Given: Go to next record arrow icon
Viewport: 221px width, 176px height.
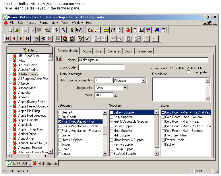Looking at the screenshot, I should point(21,39).
